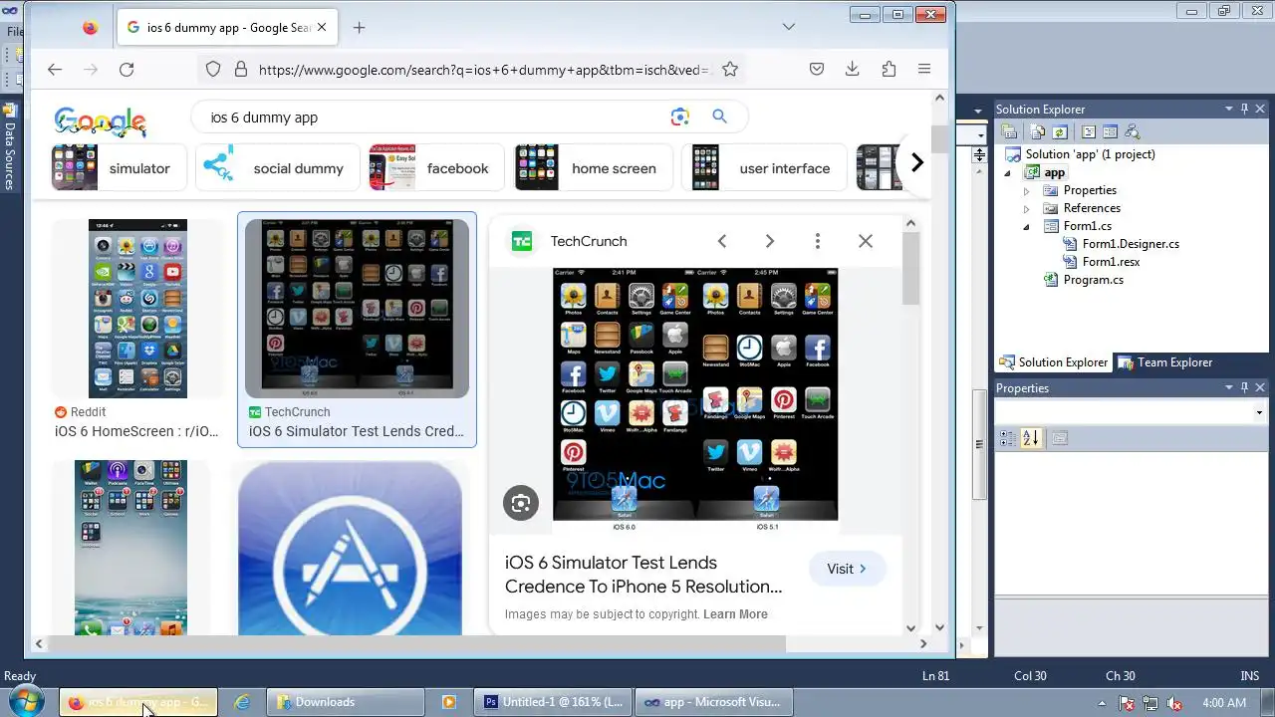Click the Solution Explorer Refresh icon

1060,131
